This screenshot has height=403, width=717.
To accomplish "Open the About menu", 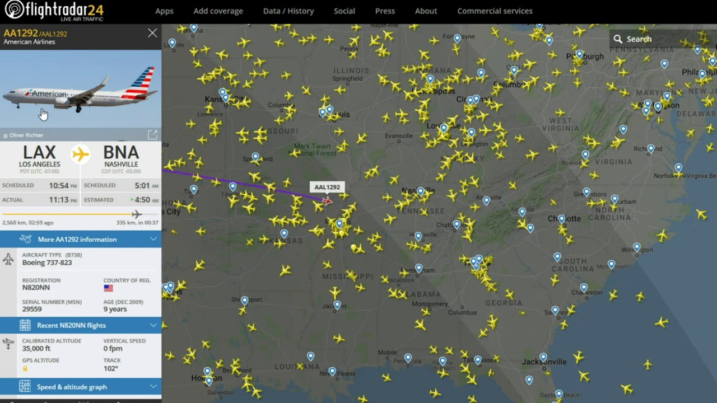I will pyautogui.click(x=426, y=11).
